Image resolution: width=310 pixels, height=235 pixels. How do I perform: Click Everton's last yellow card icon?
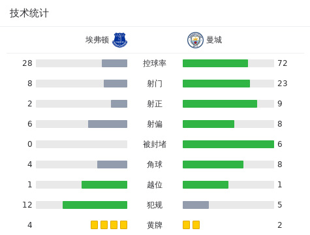point(123,225)
